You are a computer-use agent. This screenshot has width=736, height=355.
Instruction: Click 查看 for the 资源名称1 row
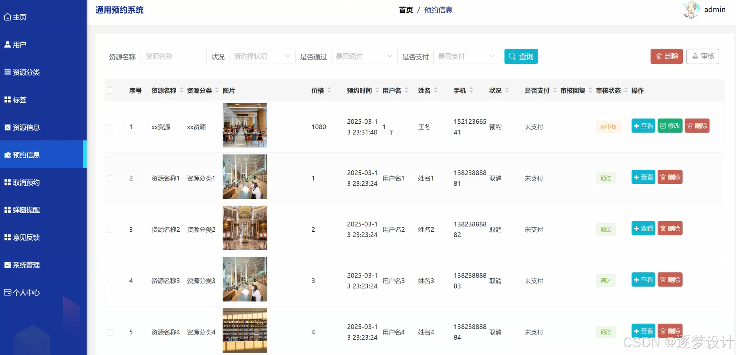(x=643, y=177)
